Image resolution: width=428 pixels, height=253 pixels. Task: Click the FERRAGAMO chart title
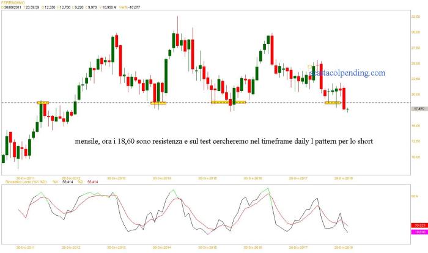pos(15,2)
